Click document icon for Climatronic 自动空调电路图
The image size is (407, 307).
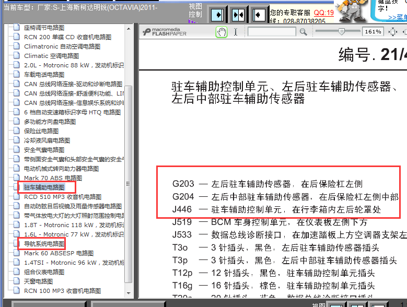[x=16, y=46]
